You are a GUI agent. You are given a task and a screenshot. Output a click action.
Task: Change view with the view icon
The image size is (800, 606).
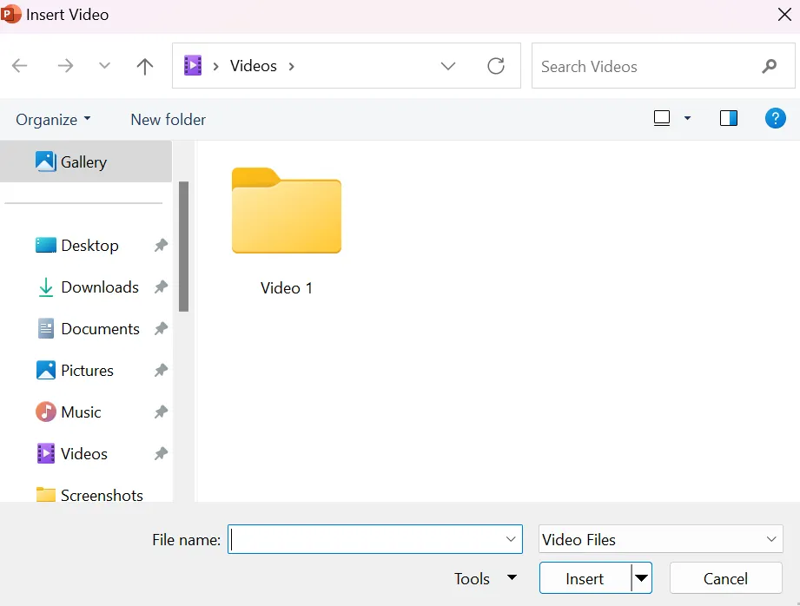coord(662,118)
